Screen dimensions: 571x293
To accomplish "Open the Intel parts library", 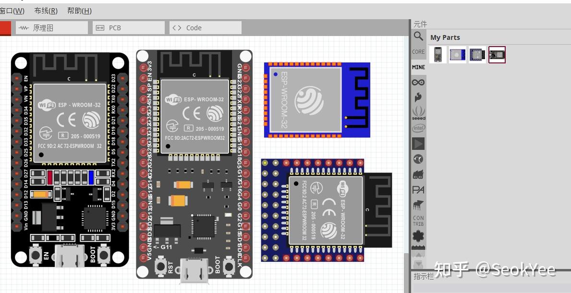I will pos(418,127).
